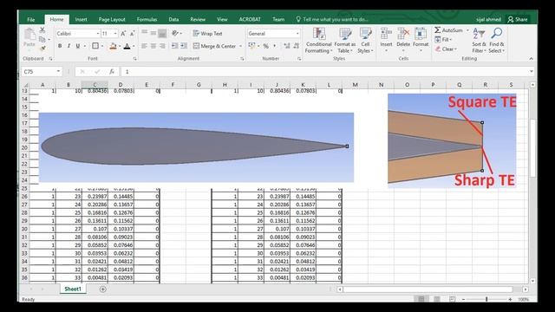Image resolution: width=555 pixels, height=312 pixels.
Task: Switch to Insert tab
Action: [81, 19]
